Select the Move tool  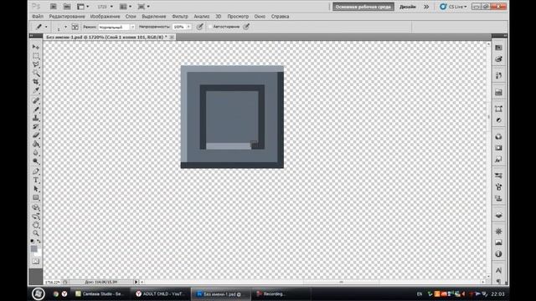(35, 47)
